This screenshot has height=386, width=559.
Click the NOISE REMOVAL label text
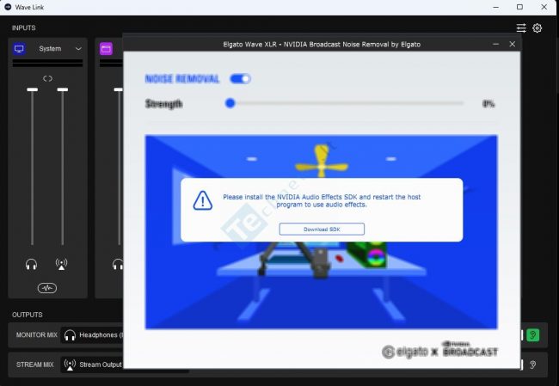182,79
